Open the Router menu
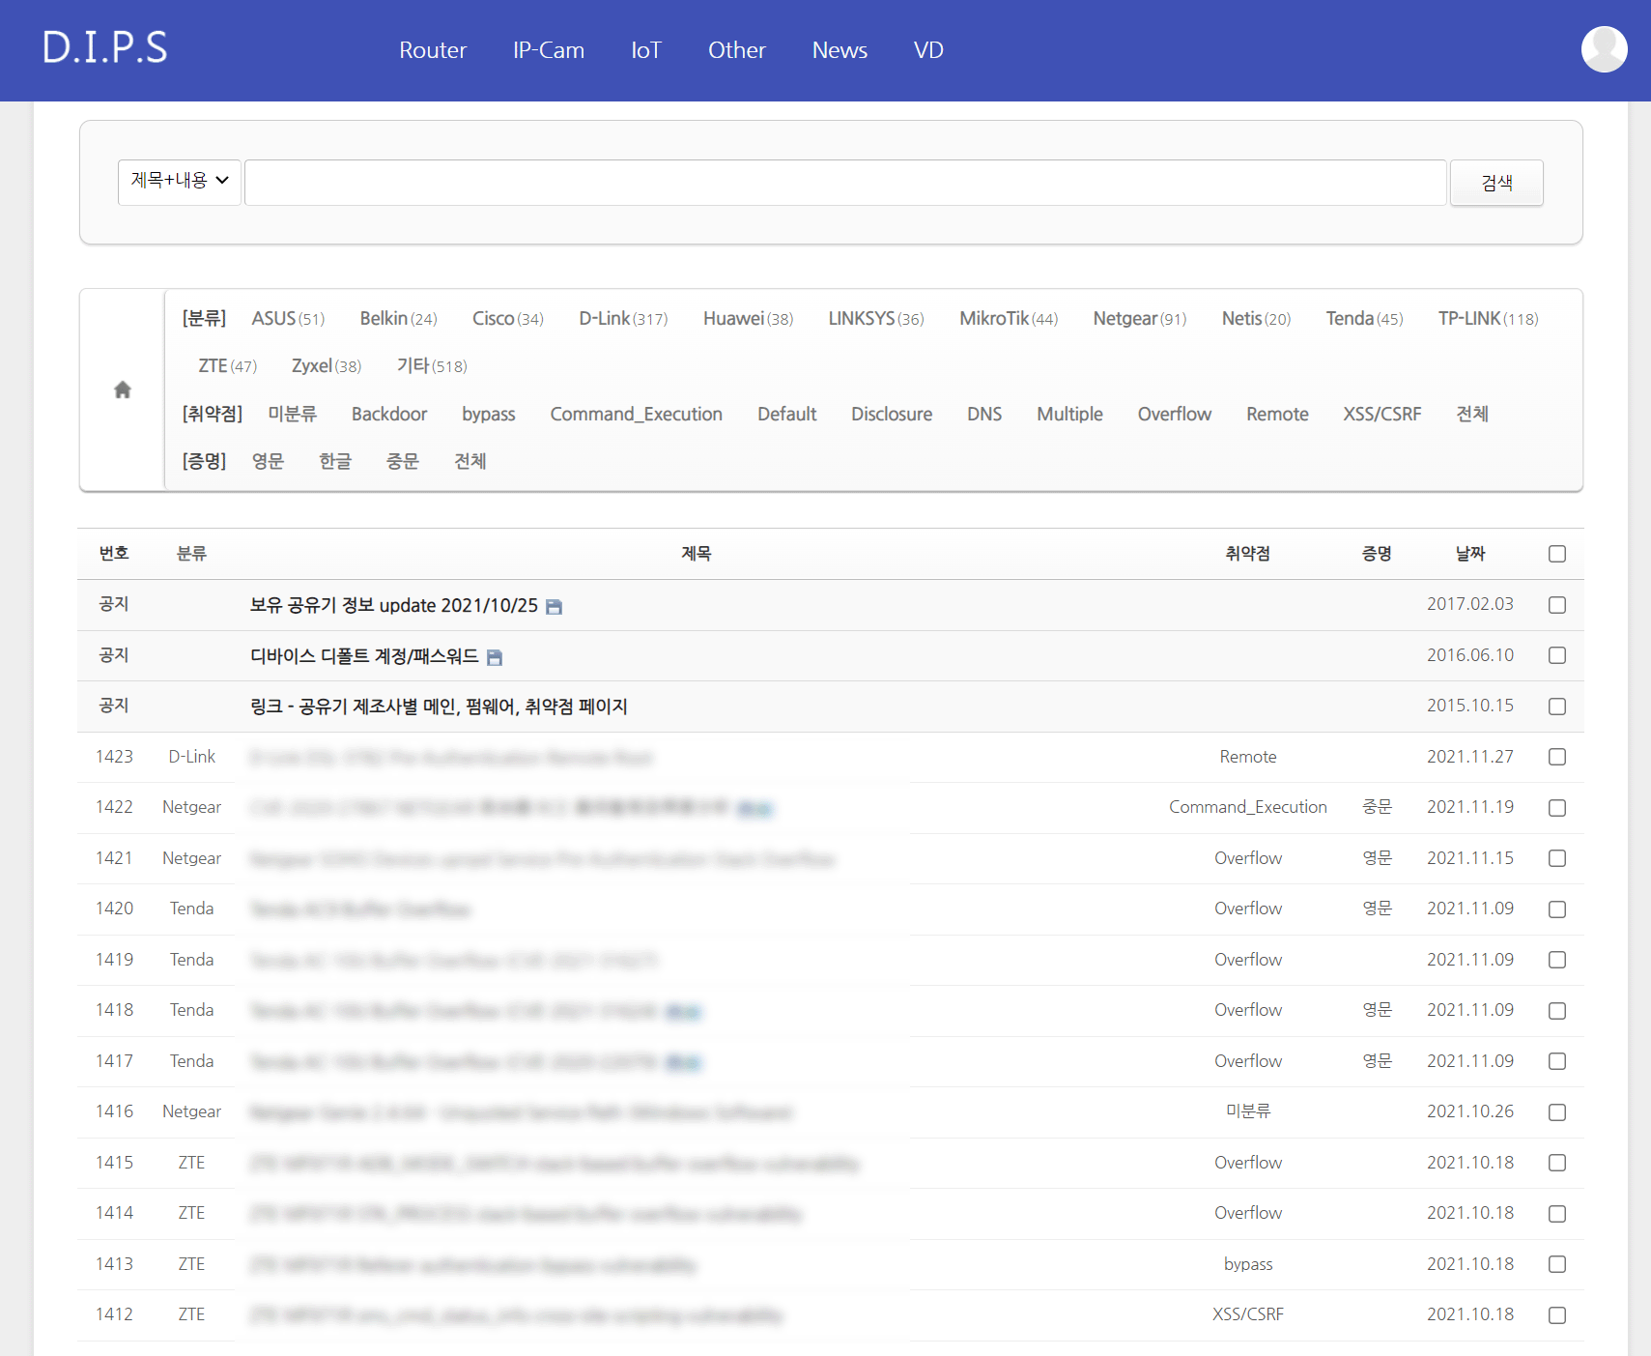Viewport: 1651px width, 1356px height. pos(433,50)
